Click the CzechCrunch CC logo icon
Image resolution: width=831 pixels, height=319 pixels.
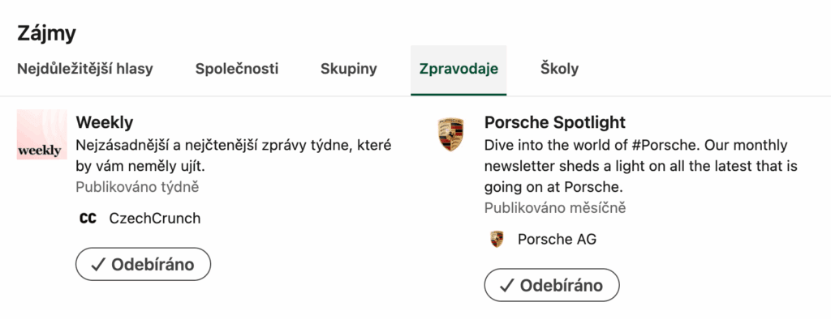[88, 218]
